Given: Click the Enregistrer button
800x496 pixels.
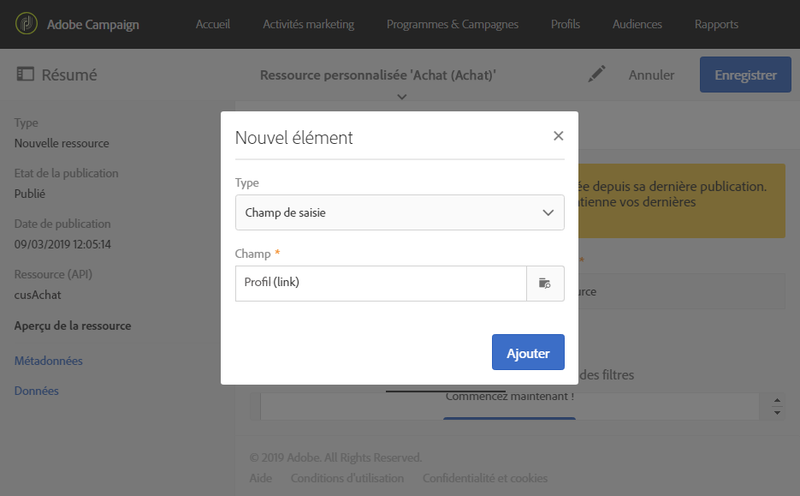Looking at the screenshot, I should (745, 75).
